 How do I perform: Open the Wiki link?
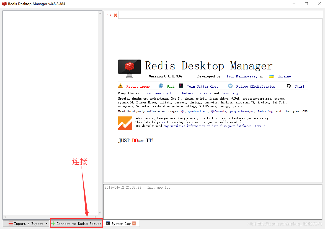click(171, 87)
